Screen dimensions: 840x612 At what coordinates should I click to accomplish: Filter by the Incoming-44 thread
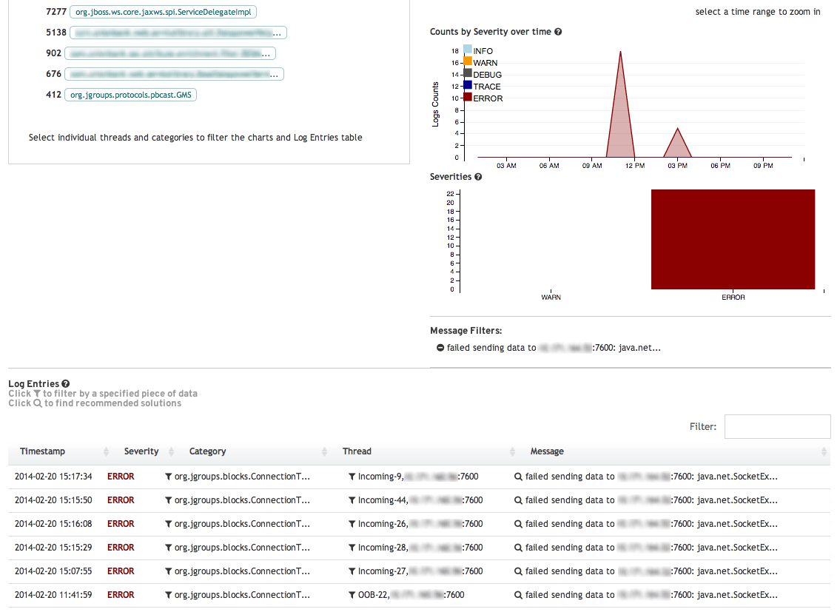pyautogui.click(x=351, y=500)
